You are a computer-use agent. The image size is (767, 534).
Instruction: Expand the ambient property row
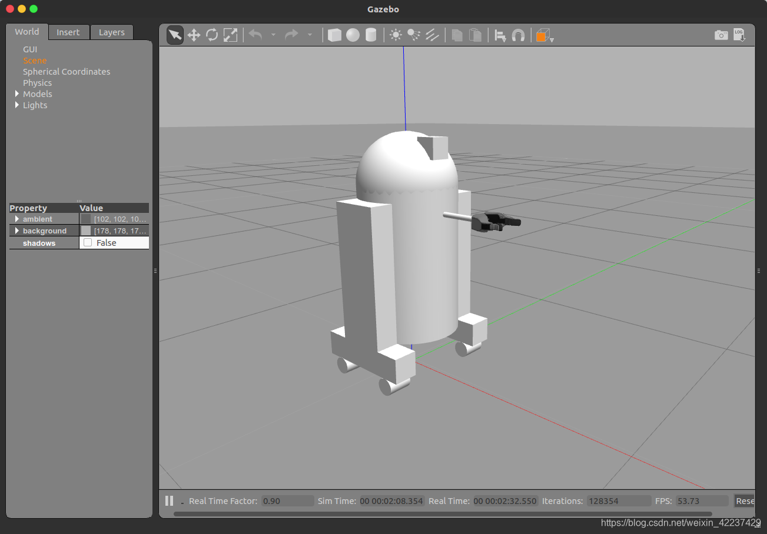coord(17,219)
